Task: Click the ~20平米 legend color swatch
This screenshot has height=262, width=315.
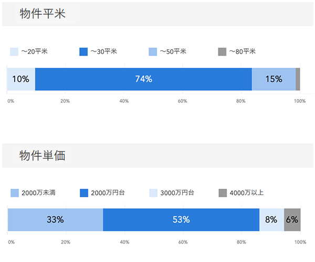Action: pos(14,51)
